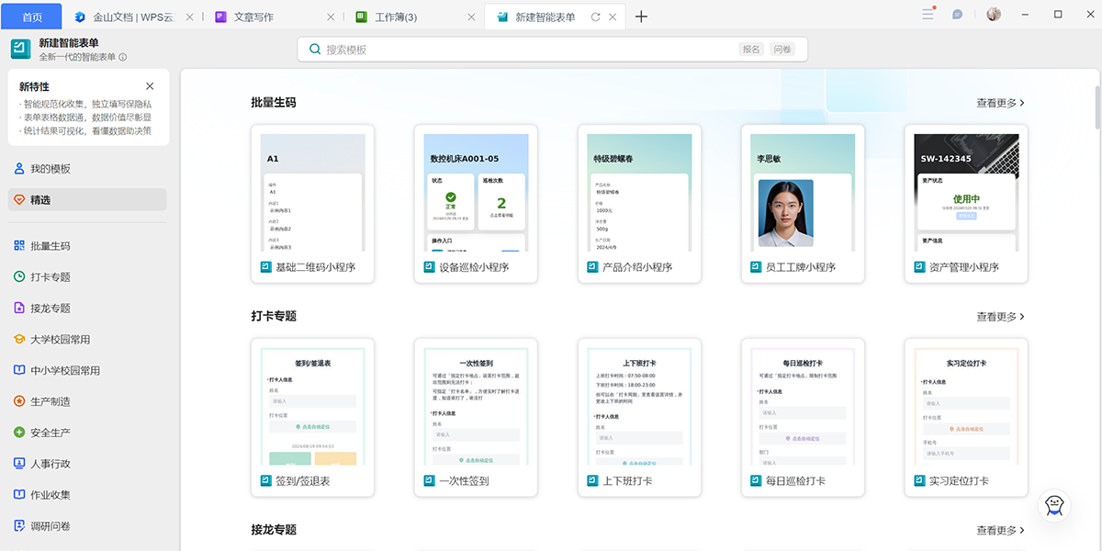Click the refresh icon on 新建智能表单 tab
The width and height of the screenshot is (1102, 551).
click(x=595, y=17)
